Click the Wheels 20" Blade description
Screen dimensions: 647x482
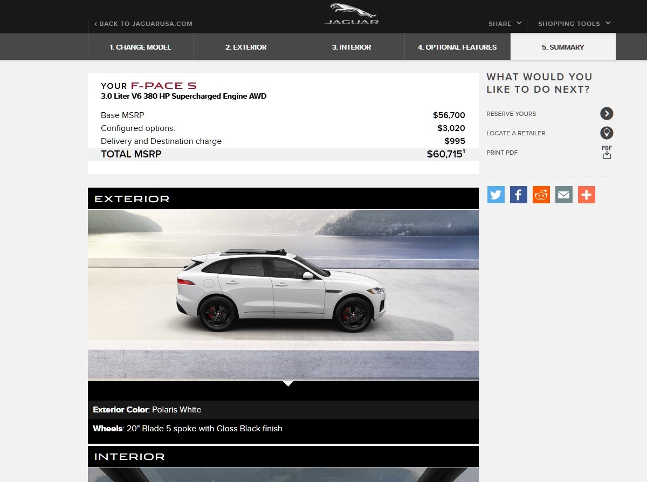pos(188,429)
